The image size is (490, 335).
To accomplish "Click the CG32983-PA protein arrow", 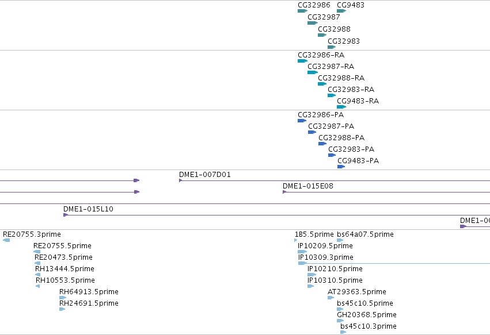I will click(332, 155).
